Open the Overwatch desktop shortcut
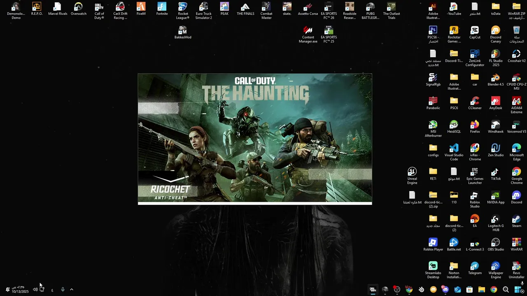 (x=78, y=9)
